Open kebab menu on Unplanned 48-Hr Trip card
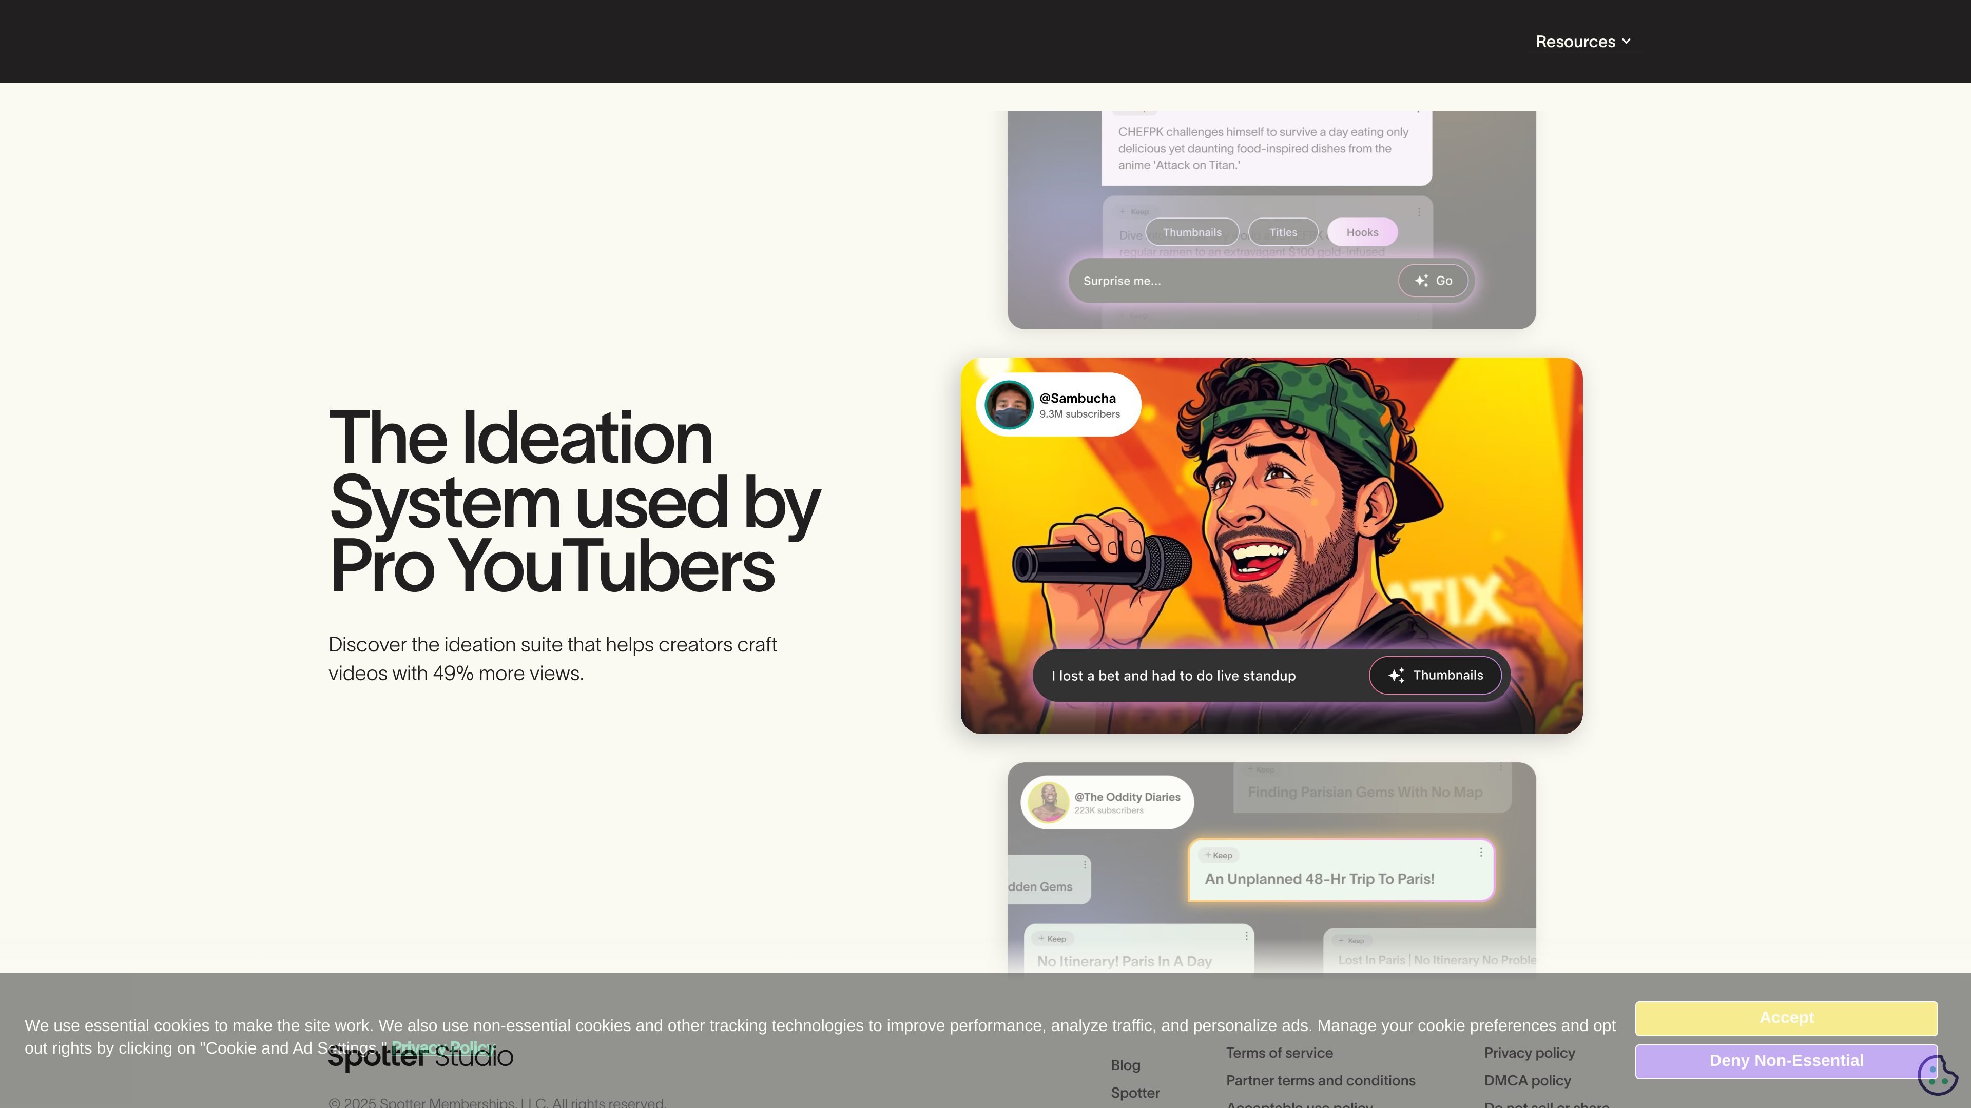 click(x=1480, y=852)
